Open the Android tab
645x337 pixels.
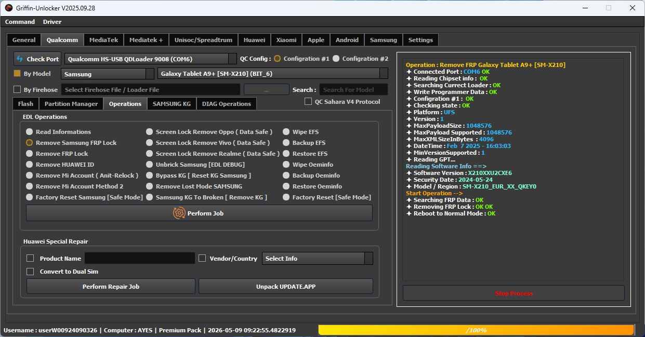(347, 40)
